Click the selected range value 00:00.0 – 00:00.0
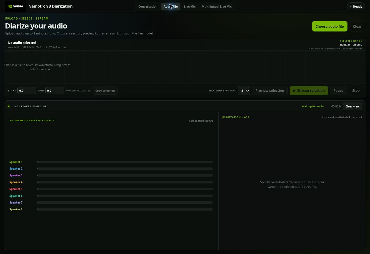 coord(351,45)
